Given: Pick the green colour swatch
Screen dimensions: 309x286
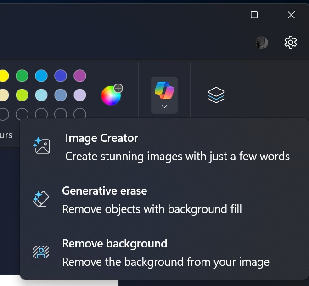Looking at the screenshot, I should pos(22,76).
